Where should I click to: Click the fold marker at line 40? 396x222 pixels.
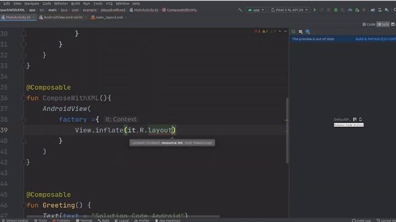[24, 141]
